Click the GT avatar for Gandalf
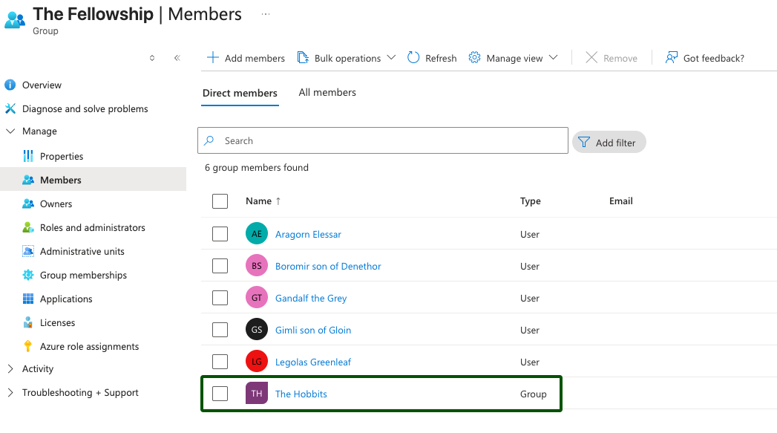777x433 pixels. [257, 298]
